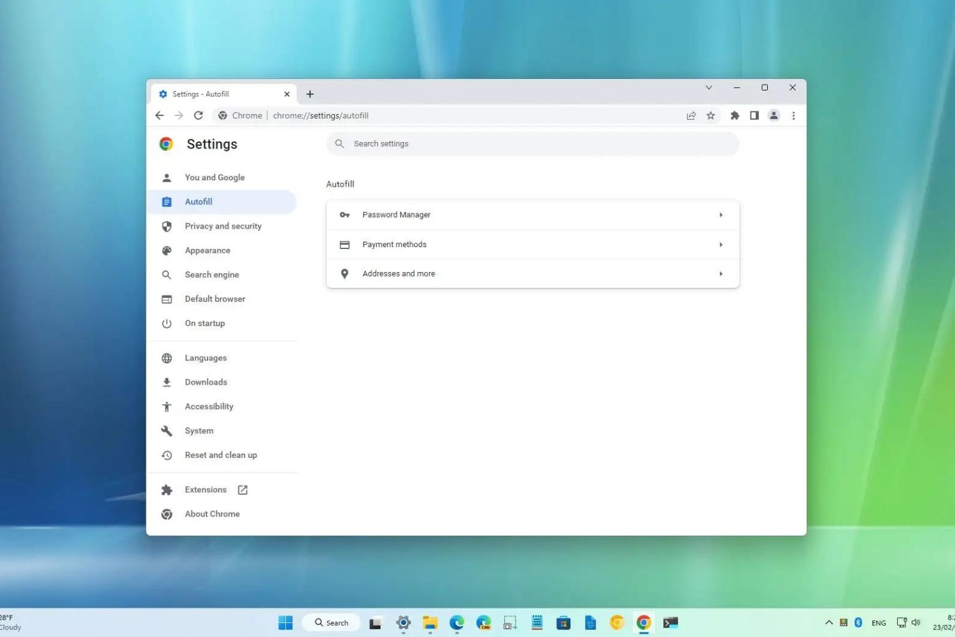Open About Chrome page
The height and width of the screenshot is (637, 955).
(x=212, y=514)
